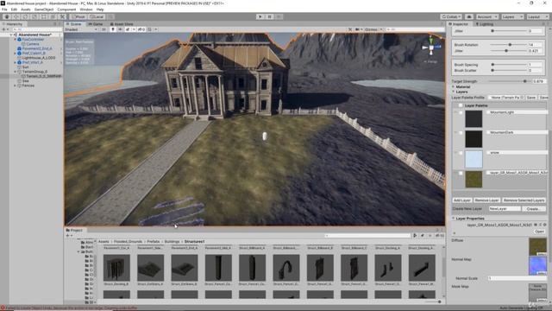Click Remove Selected Layers button

[x=524, y=200]
